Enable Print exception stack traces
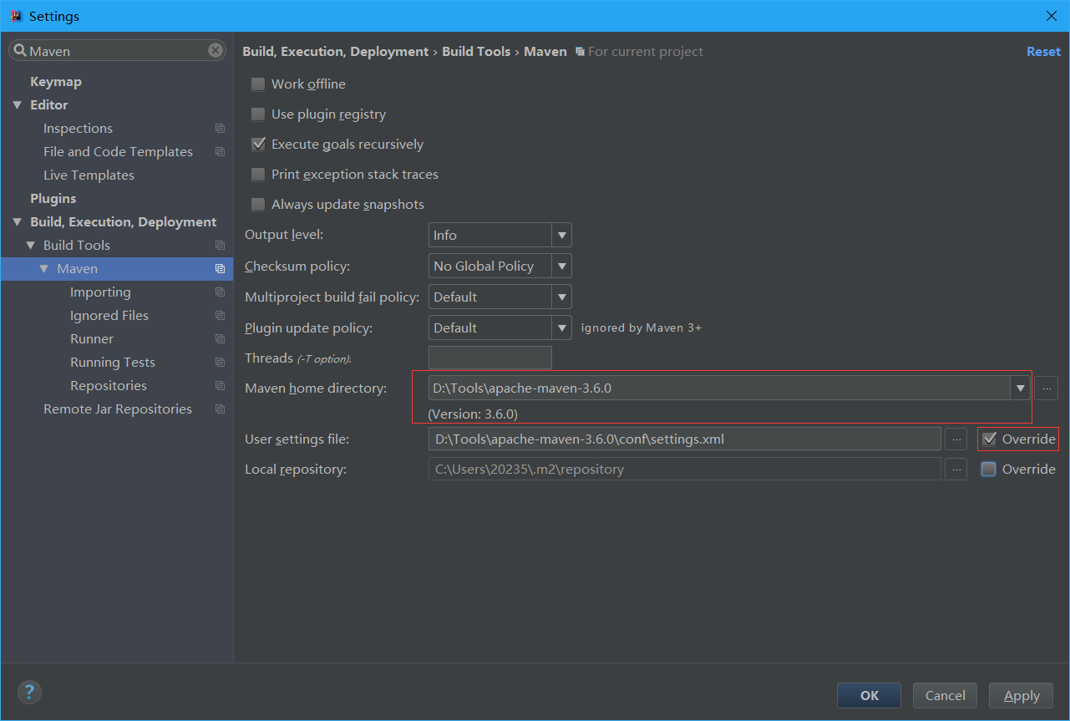The height and width of the screenshot is (721, 1070). 258,175
